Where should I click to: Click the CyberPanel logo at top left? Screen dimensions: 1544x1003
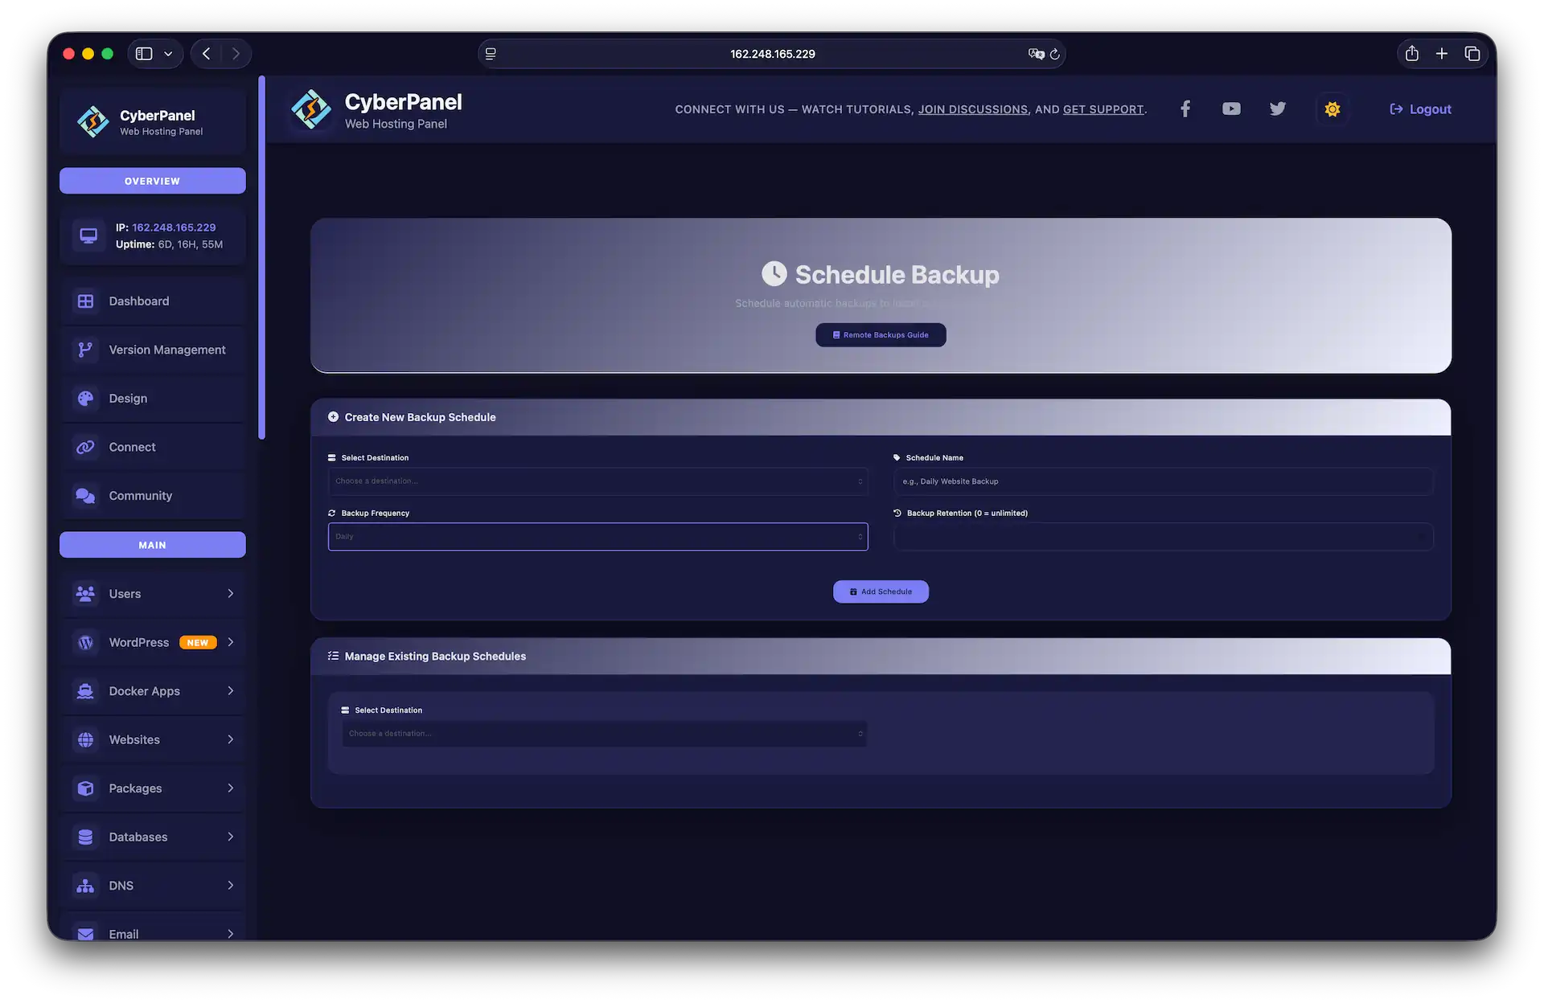click(x=92, y=121)
